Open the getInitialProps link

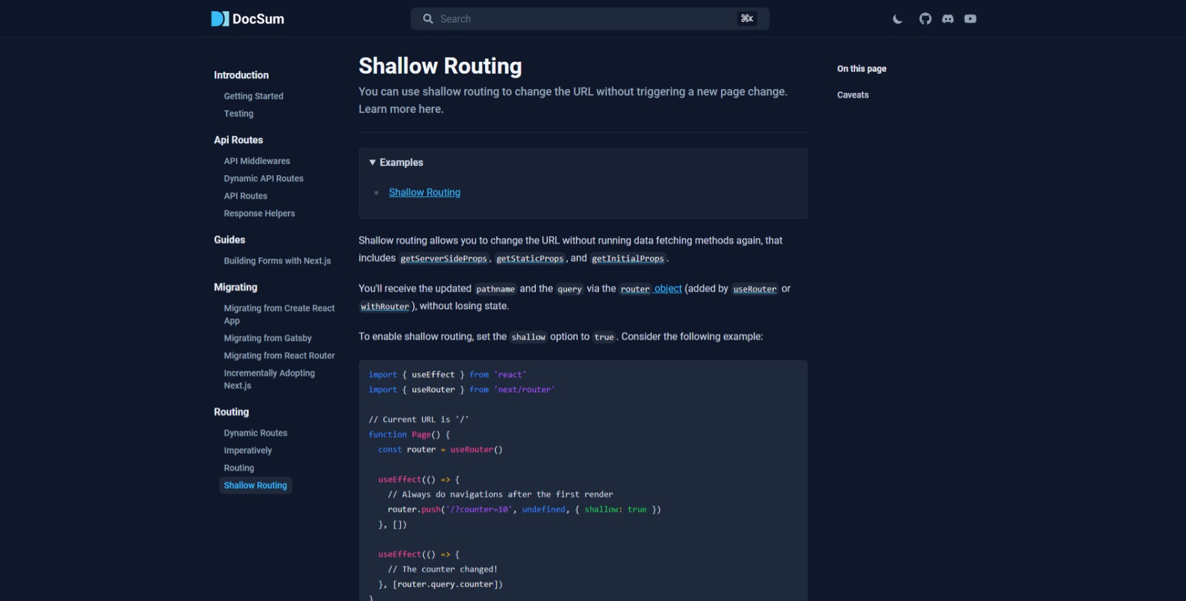click(x=627, y=259)
